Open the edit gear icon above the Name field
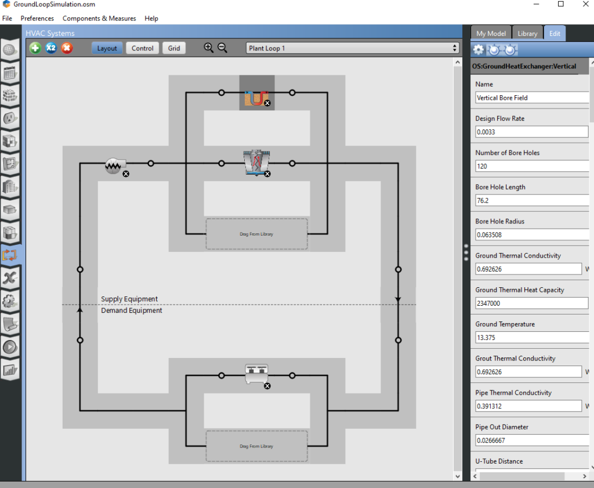 (x=477, y=50)
